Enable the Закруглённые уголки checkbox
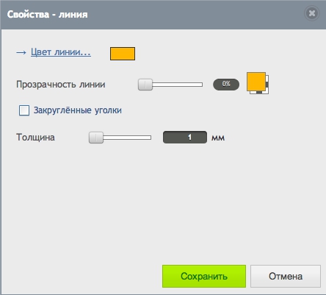 click(x=24, y=110)
